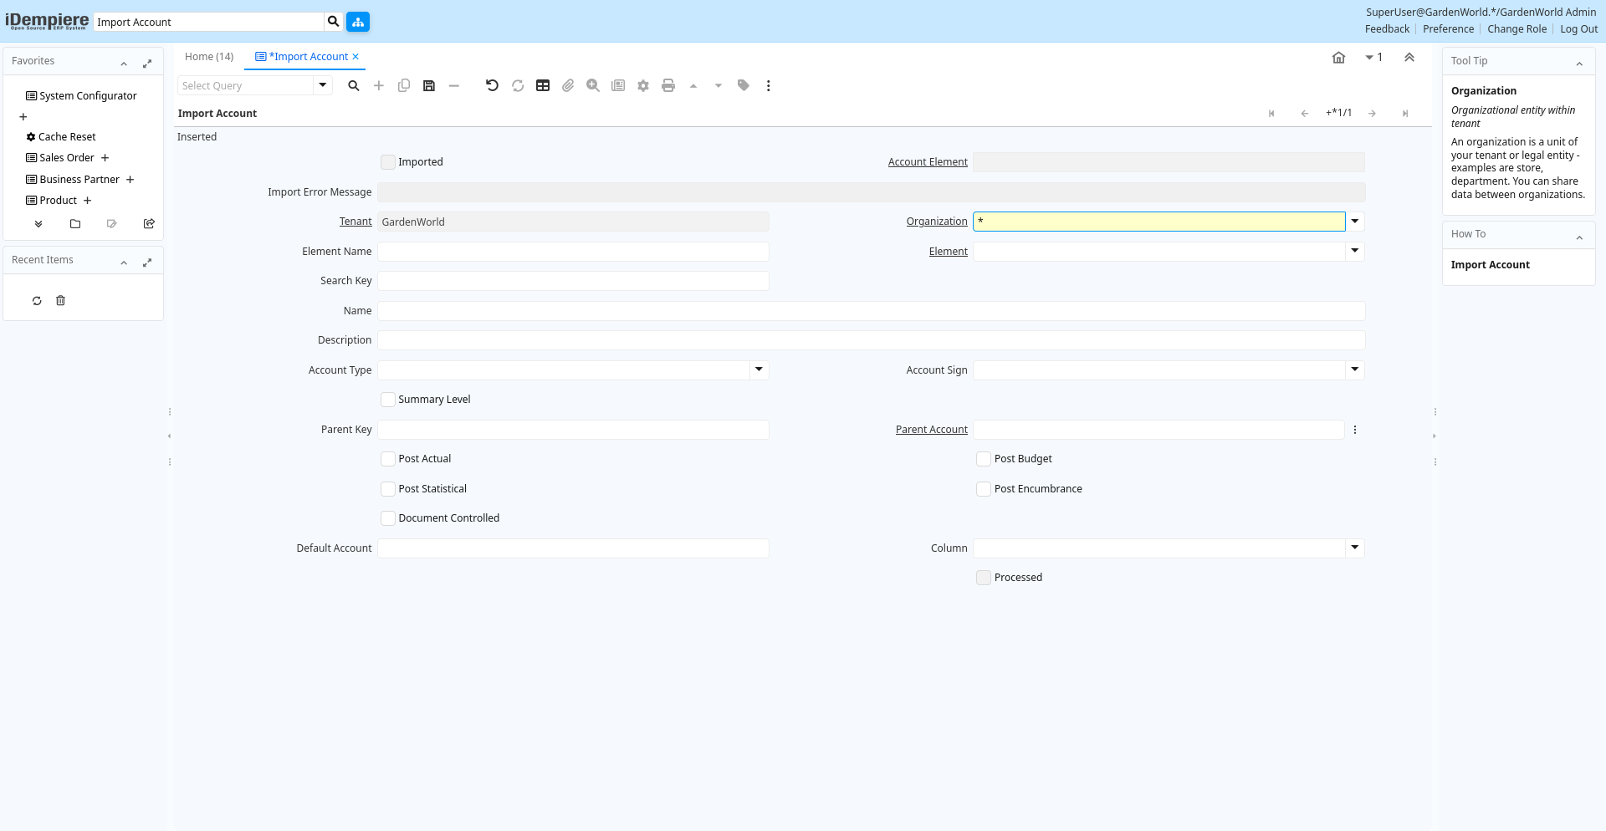This screenshot has width=1606, height=831.
Task: Click the Home icon at top right
Action: (1338, 58)
